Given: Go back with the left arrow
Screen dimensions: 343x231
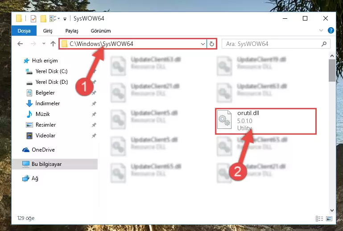Looking at the screenshot, I should (20, 44).
